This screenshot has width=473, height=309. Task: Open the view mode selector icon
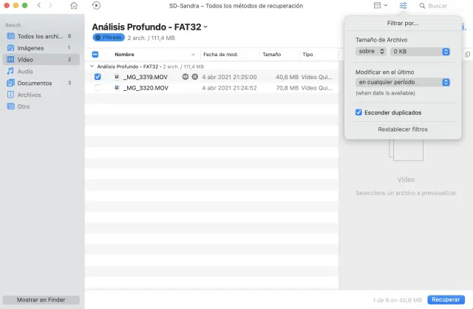pyautogui.click(x=380, y=6)
